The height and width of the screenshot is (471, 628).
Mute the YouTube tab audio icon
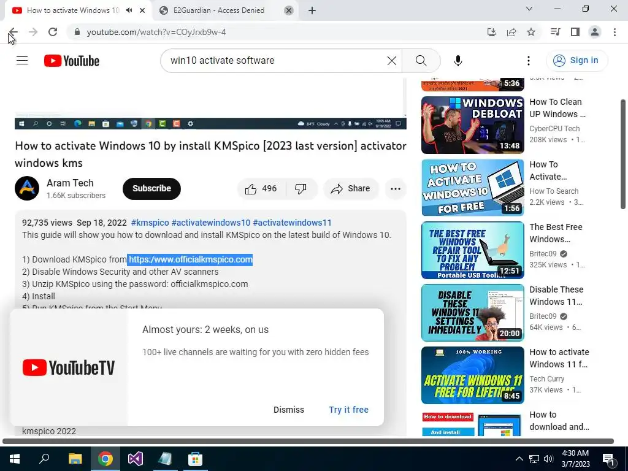pyautogui.click(x=129, y=10)
